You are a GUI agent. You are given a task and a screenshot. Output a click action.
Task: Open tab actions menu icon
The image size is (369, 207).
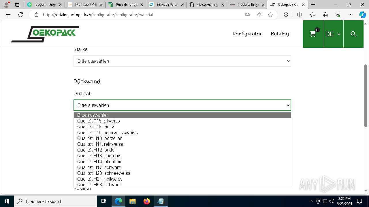17,5
